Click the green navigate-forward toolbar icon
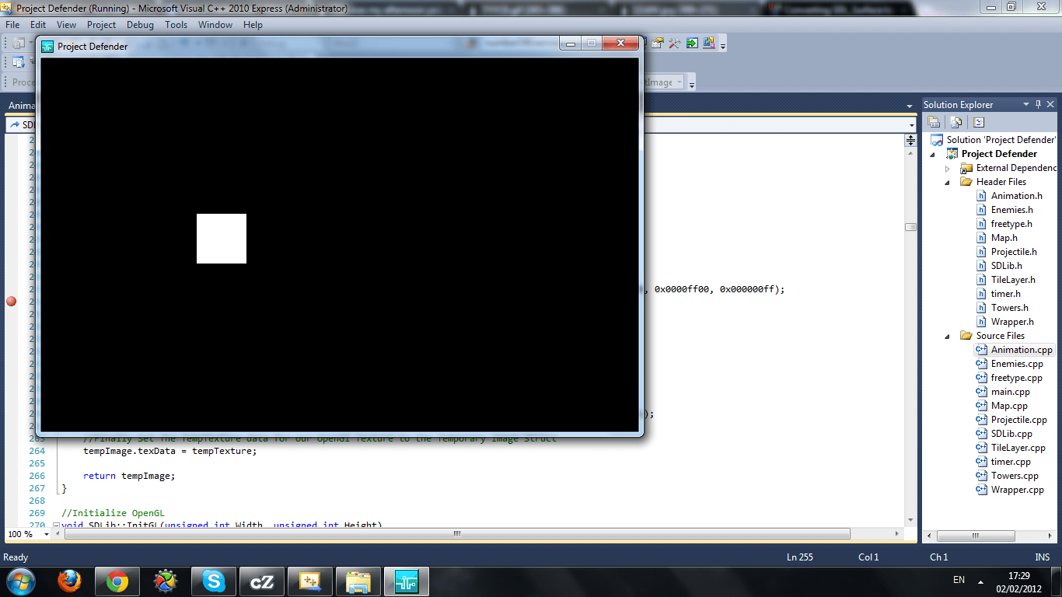 (692, 44)
